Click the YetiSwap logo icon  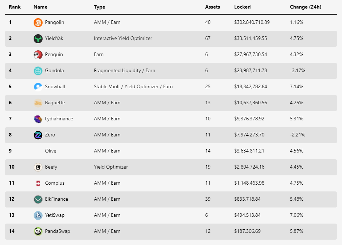tap(38, 215)
